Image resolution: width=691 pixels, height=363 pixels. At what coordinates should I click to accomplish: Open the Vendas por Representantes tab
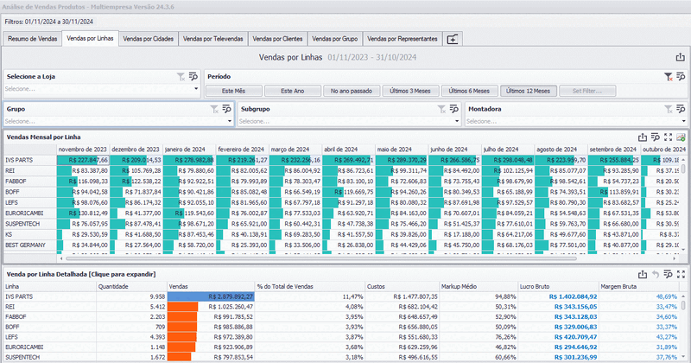403,39
